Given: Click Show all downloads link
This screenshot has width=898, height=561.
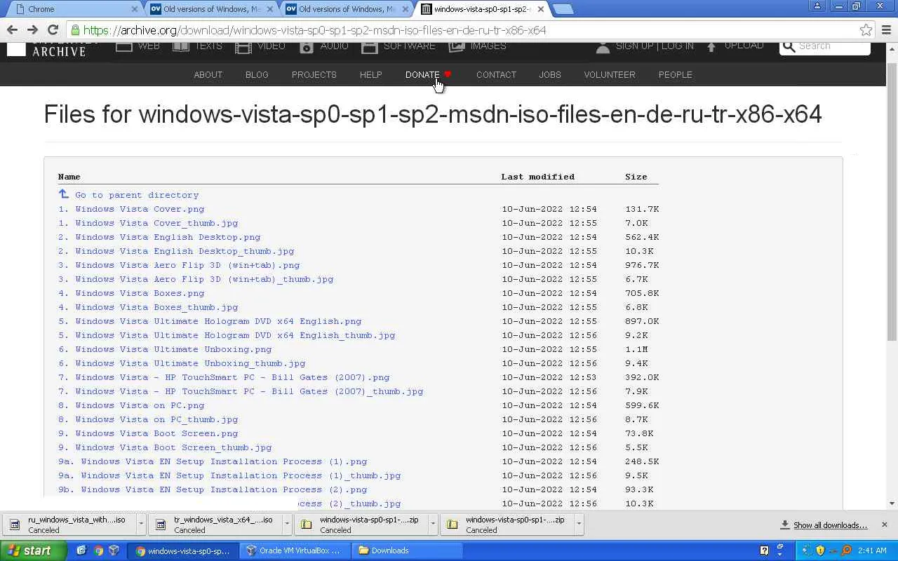Looking at the screenshot, I should point(830,525).
